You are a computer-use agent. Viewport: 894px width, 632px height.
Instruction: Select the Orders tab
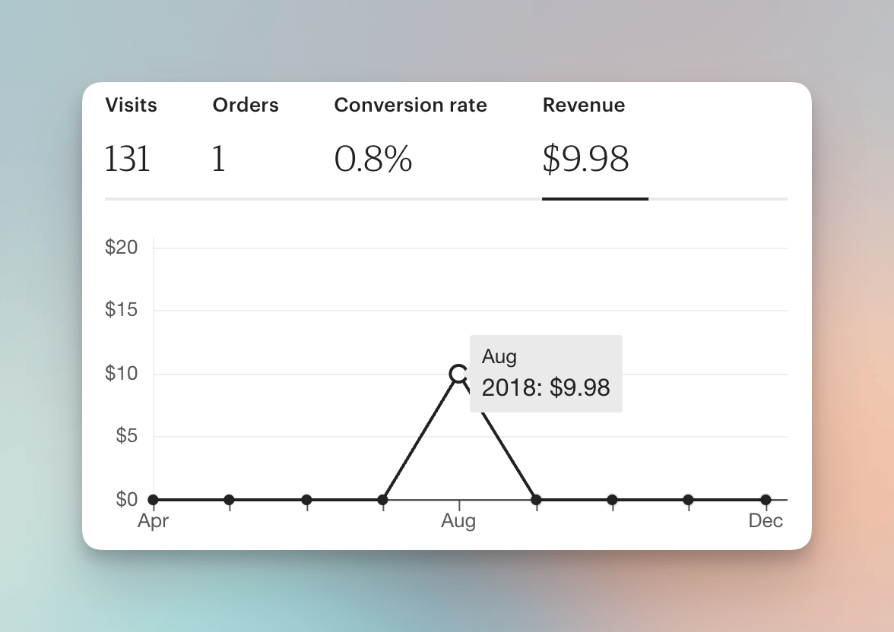tap(245, 105)
